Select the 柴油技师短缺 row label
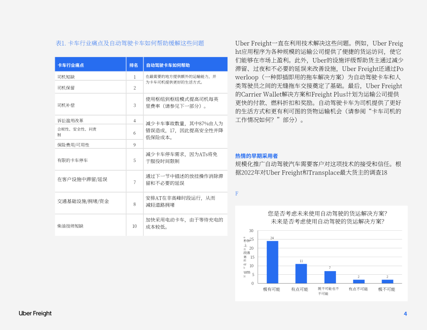 click(70, 226)
